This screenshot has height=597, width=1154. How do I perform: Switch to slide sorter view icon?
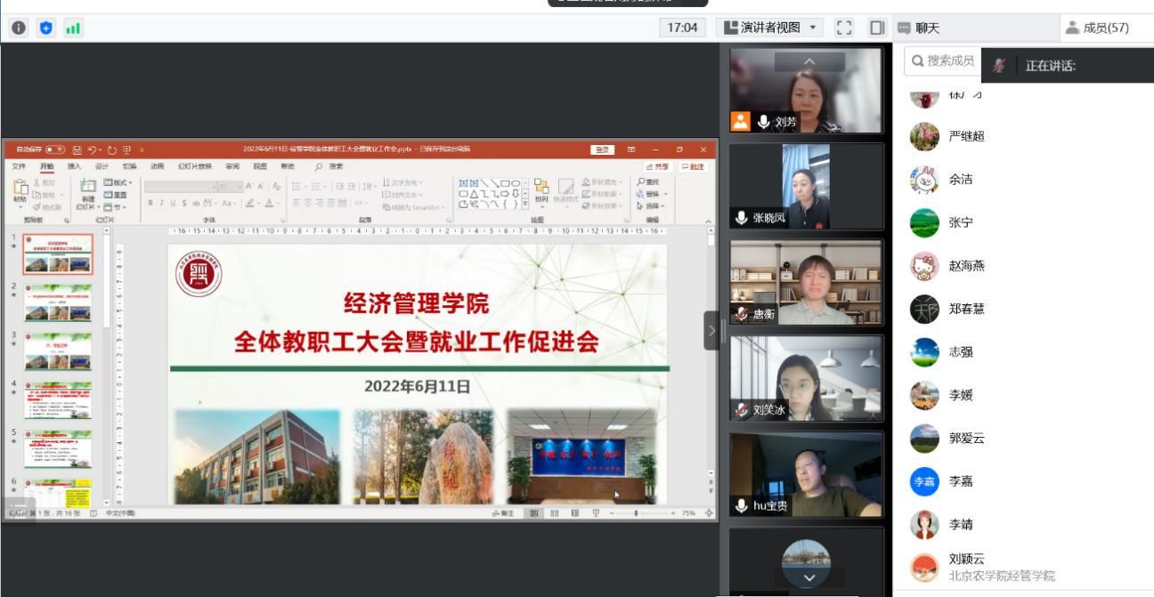pyautogui.click(x=554, y=513)
